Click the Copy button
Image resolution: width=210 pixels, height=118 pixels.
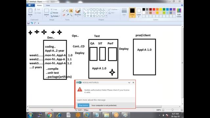click(38, 13)
